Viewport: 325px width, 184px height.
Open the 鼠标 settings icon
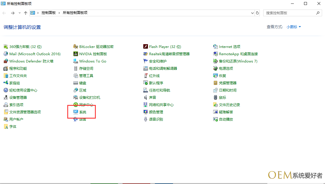(x=216, y=97)
